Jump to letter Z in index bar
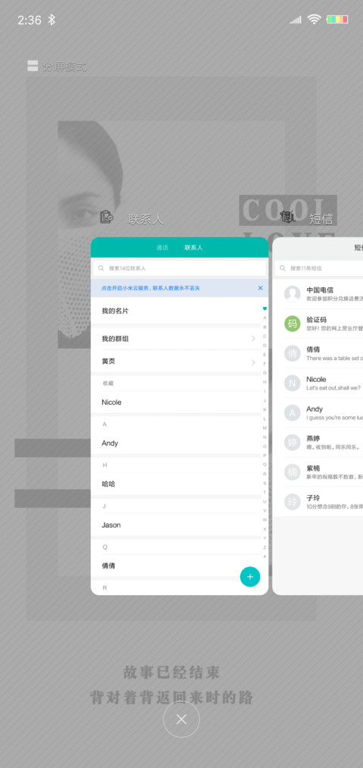 tap(265, 547)
